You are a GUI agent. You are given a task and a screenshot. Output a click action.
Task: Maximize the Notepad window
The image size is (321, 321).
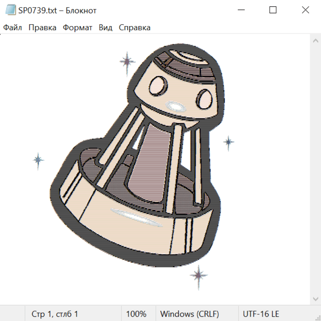(x=273, y=10)
